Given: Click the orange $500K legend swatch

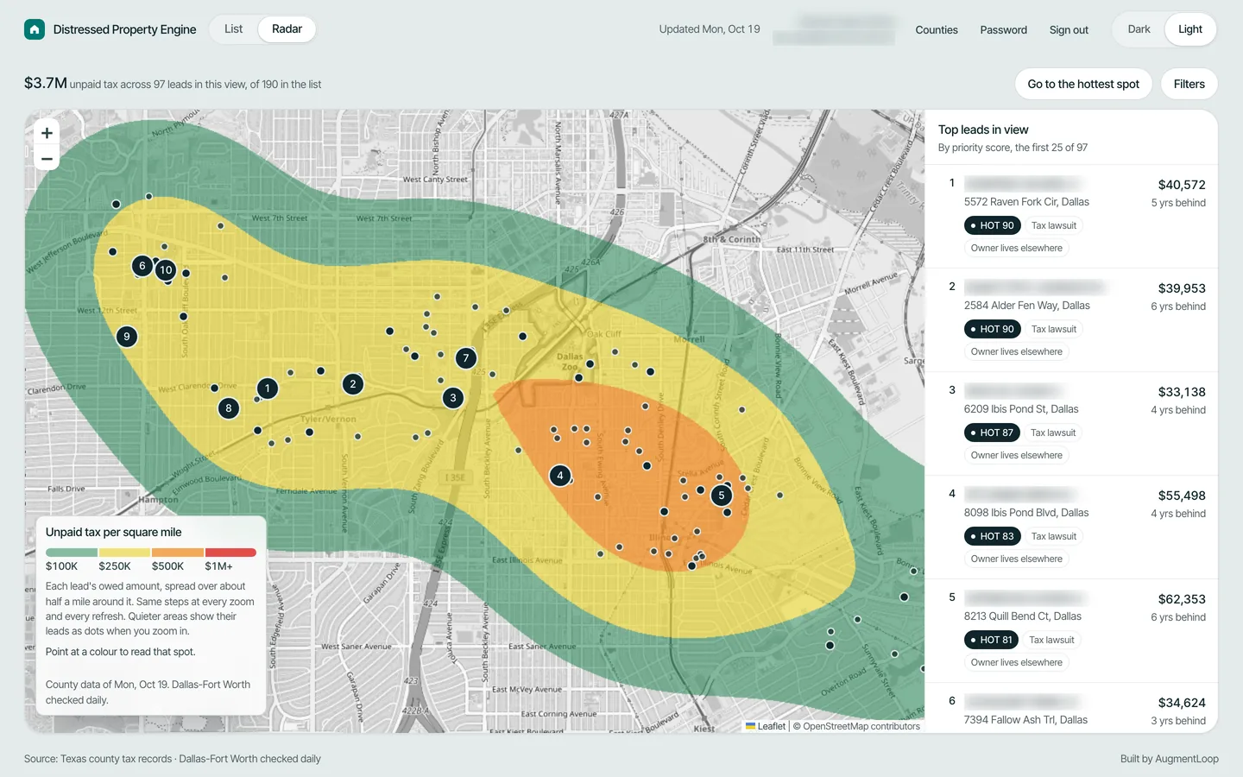Looking at the screenshot, I should tap(178, 553).
